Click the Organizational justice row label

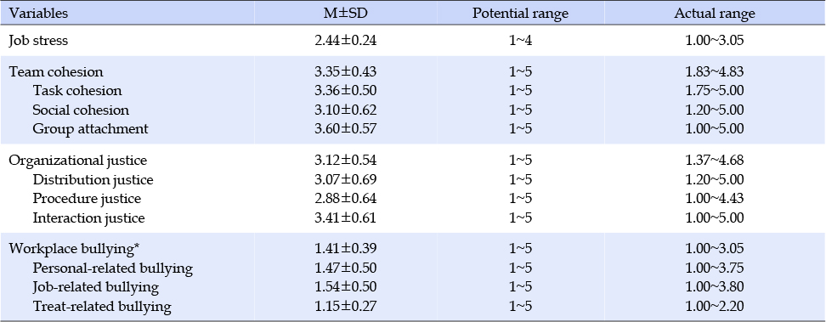tap(77, 161)
